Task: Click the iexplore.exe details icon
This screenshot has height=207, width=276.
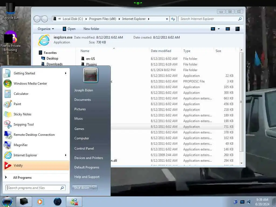Action: pyautogui.click(x=44, y=40)
